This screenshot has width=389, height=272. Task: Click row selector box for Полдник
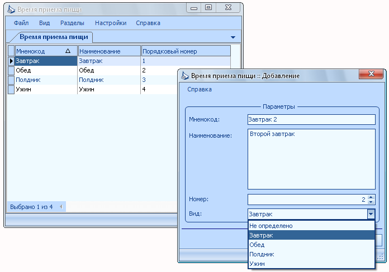11,80
